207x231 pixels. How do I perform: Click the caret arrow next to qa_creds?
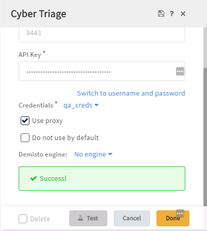97,105
